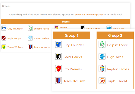The height and width of the screenshot is (94, 135).
Task: Select the Gold Hawks badge in Group 1
Action: click(x=58, y=56)
